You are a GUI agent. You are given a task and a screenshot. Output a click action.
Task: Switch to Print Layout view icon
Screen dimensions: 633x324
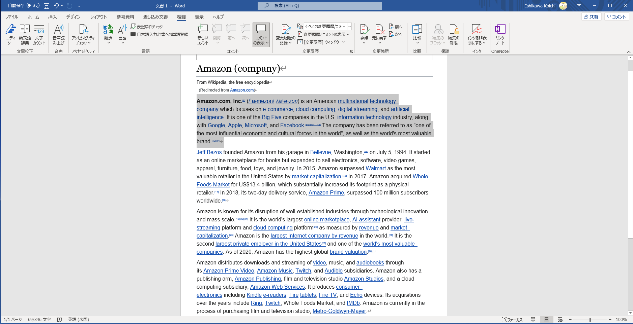pyautogui.click(x=546, y=320)
